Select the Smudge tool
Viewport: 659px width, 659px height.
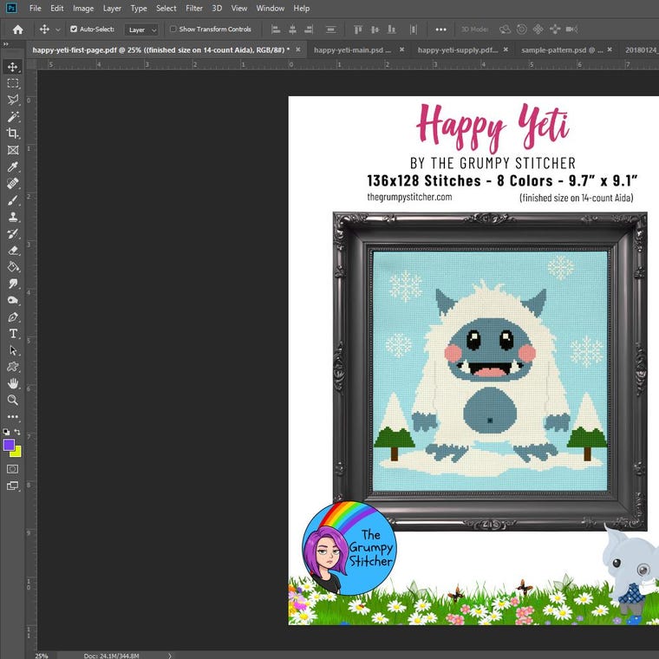click(13, 284)
